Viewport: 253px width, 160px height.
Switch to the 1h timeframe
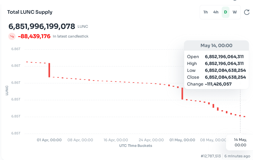205,12
